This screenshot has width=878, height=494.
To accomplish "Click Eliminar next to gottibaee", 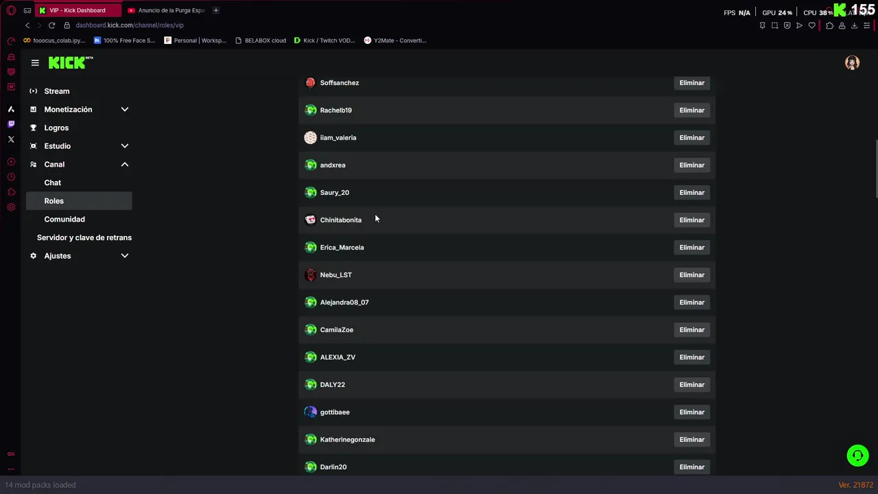I will point(691,412).
